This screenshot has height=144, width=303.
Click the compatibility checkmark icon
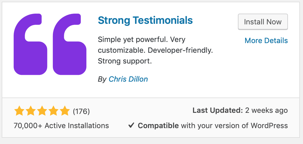(131, 126)
